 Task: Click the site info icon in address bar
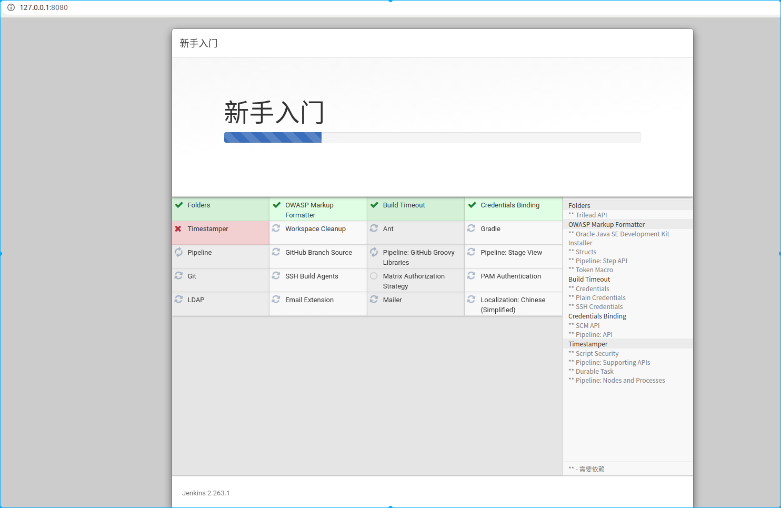tap(11, 7)
